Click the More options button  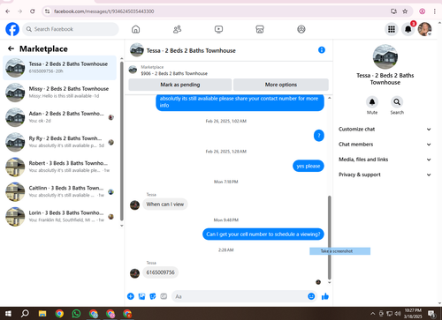tap(281, 85)
